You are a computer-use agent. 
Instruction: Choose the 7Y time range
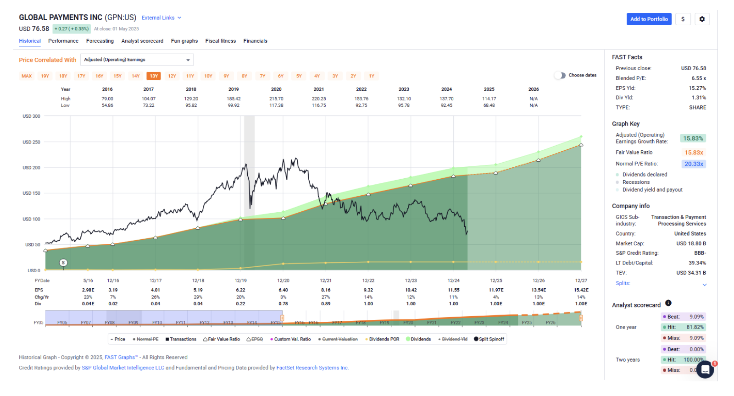263,76
